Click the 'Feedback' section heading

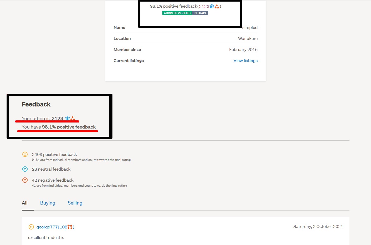coord(36,104)
